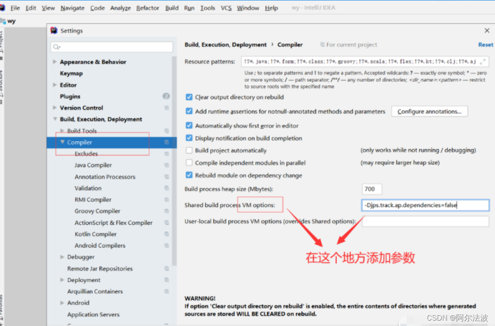Click project-level icon next to Java Compiler
This screenshot has height=326, width=495.
click(167, 165)
